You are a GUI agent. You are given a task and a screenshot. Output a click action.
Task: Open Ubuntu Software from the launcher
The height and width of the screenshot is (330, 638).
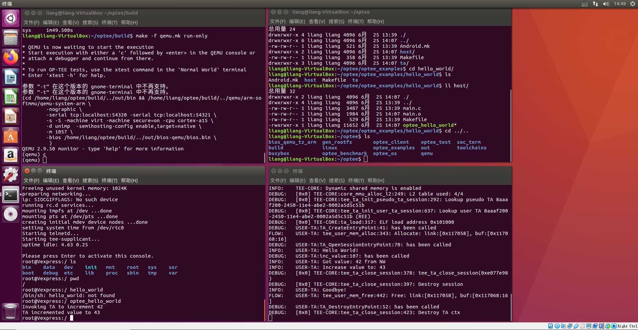[11, 136]
